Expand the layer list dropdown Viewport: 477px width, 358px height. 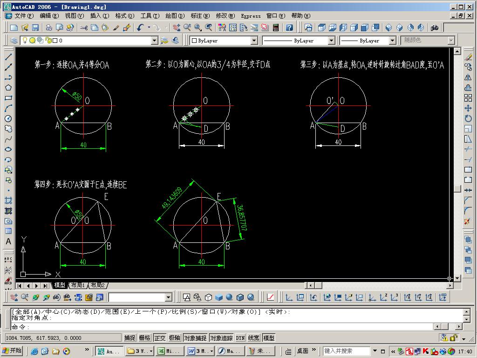tap(155, 41)
